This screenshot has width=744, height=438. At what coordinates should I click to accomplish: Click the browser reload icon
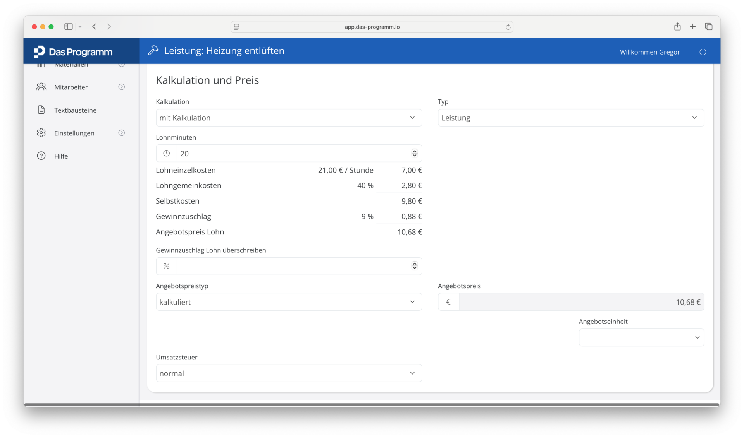tap(508, 27)
